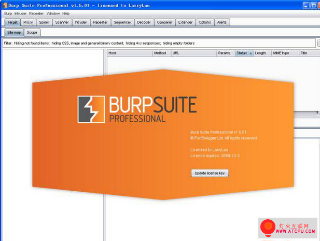Switch to the Repeater tool tab

coord(101,22)
